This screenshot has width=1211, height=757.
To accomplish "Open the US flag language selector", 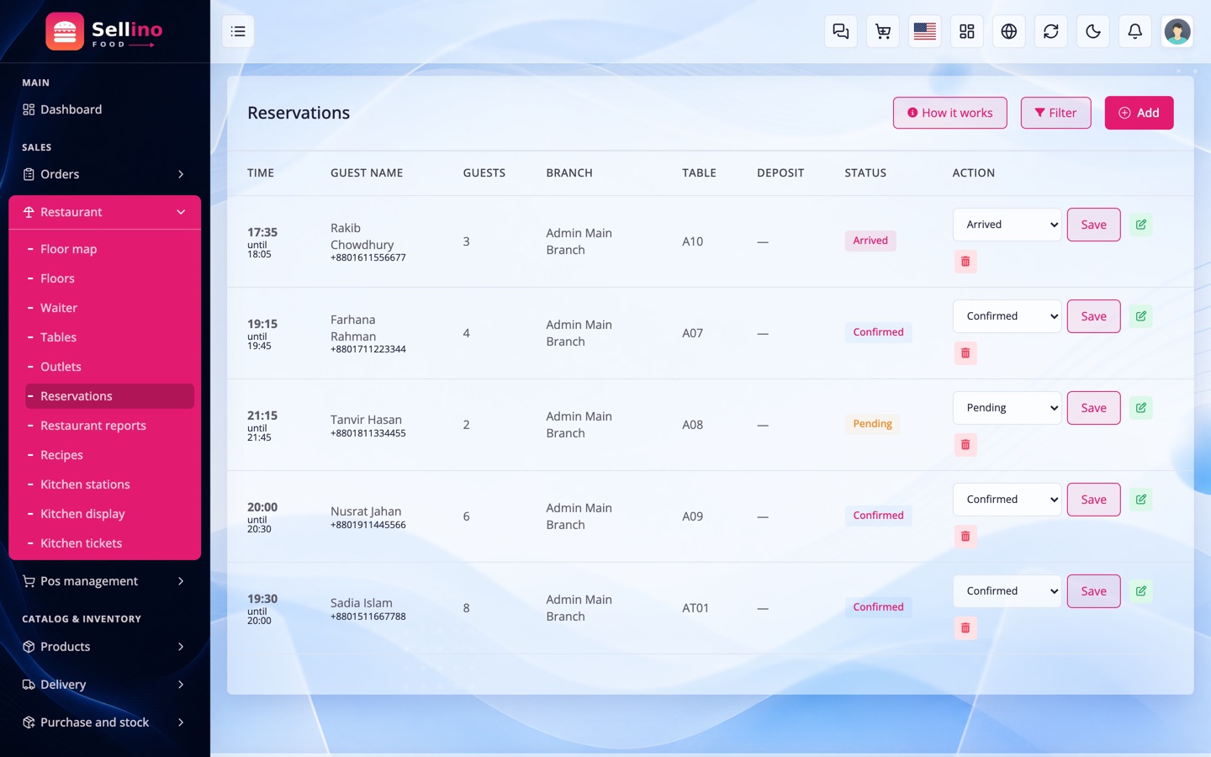I will (924, 31).
